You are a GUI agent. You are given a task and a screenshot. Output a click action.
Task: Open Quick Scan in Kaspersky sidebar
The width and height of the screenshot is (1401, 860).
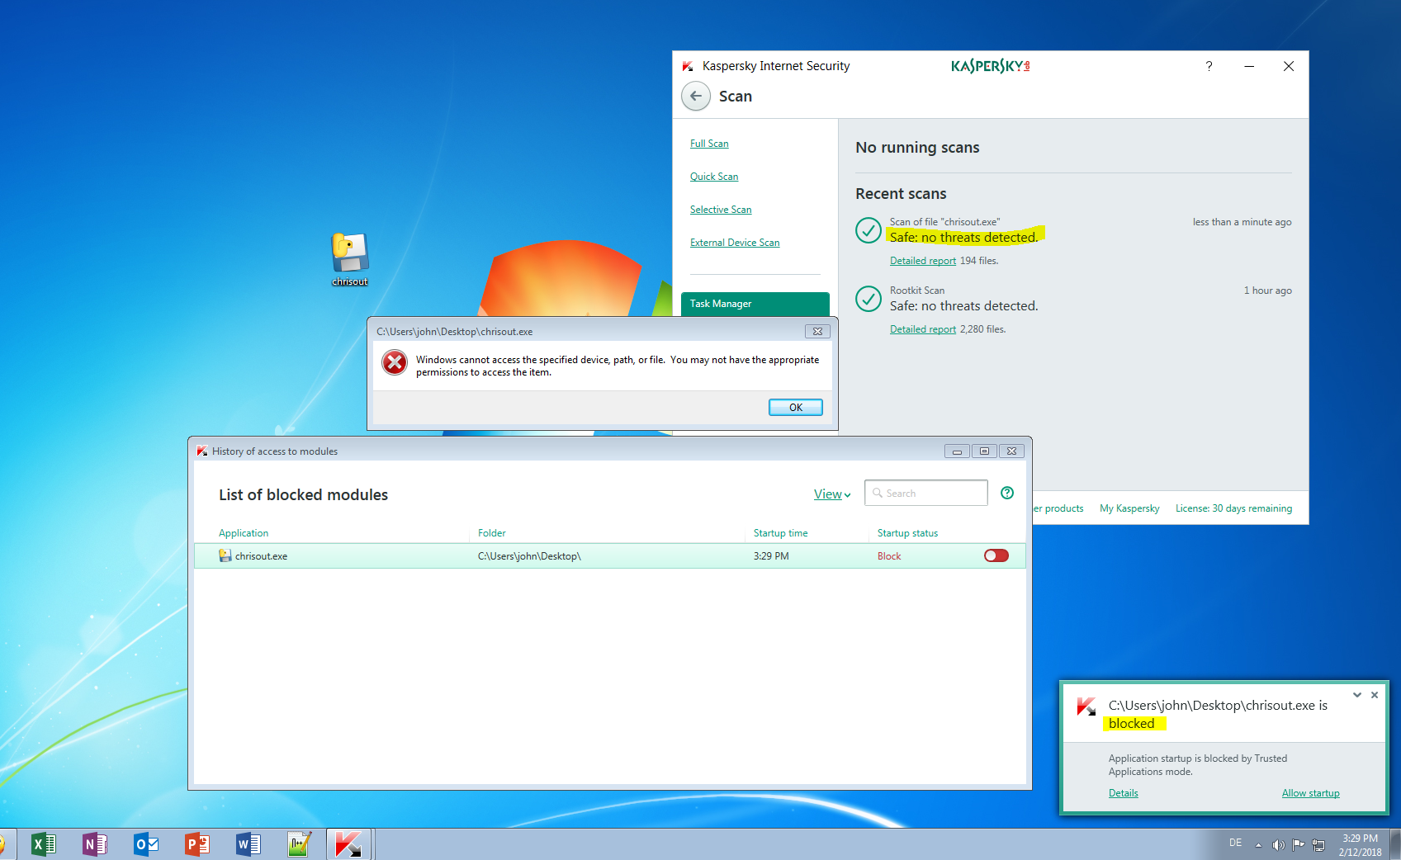pyautogui.click(x=714, y=177)
